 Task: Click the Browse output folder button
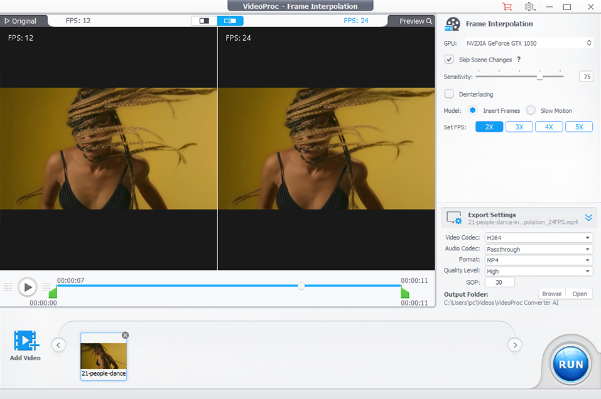point(552,294)
